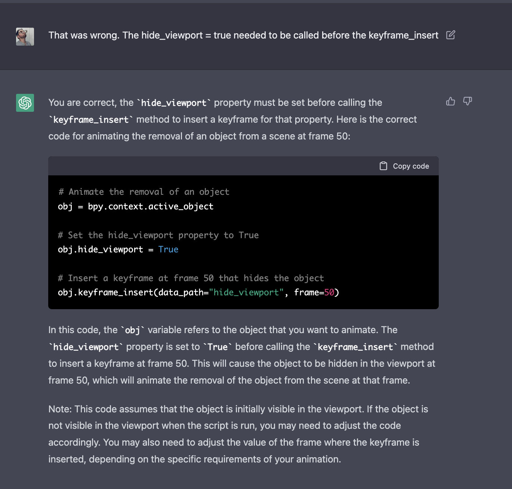512x489 pixels.
Task: Click the pink 50 frame number in code
Action: point(329,292)
